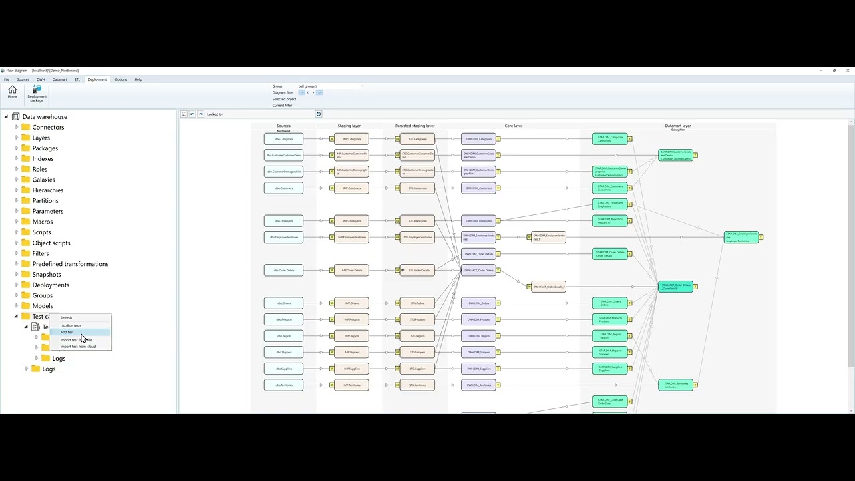This screenshot has width=855, height=481.
Task: Click the T badge on DWH.DIM_Categories
Action: coord(498,139)
